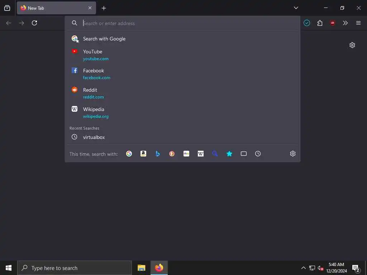Screen dimensions: 367x275
Task: Minimize the Firefox window
Action: pyautogui.click(x=325, y=8)
